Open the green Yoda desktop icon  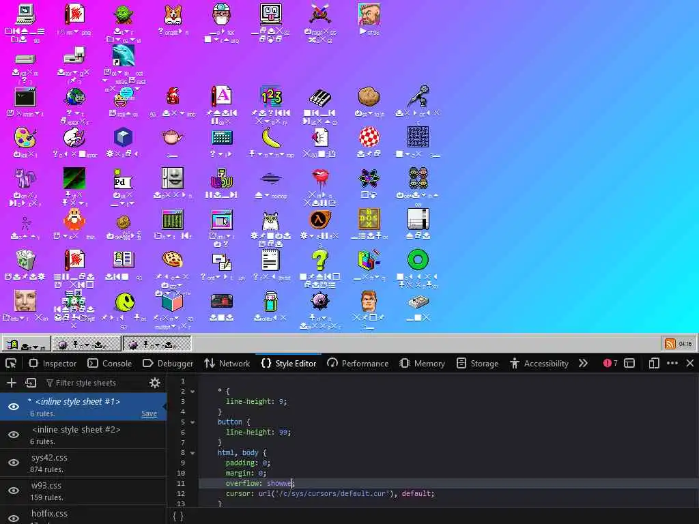124,15
